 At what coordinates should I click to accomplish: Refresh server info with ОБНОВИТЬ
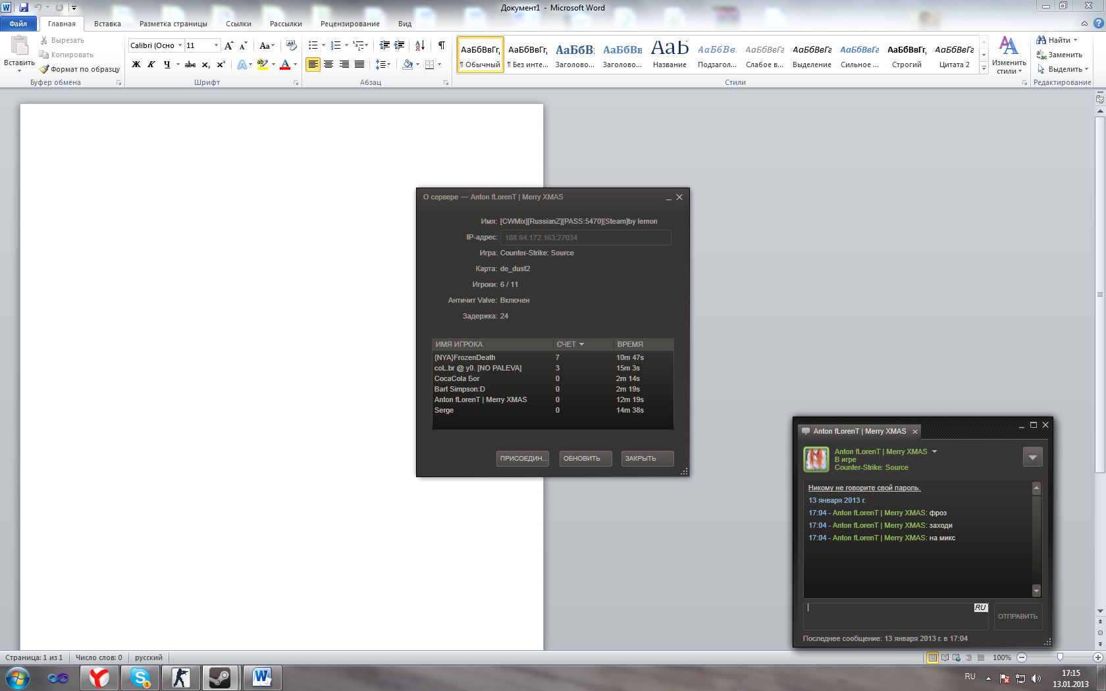pyautogui.click(x=585, y=459)
